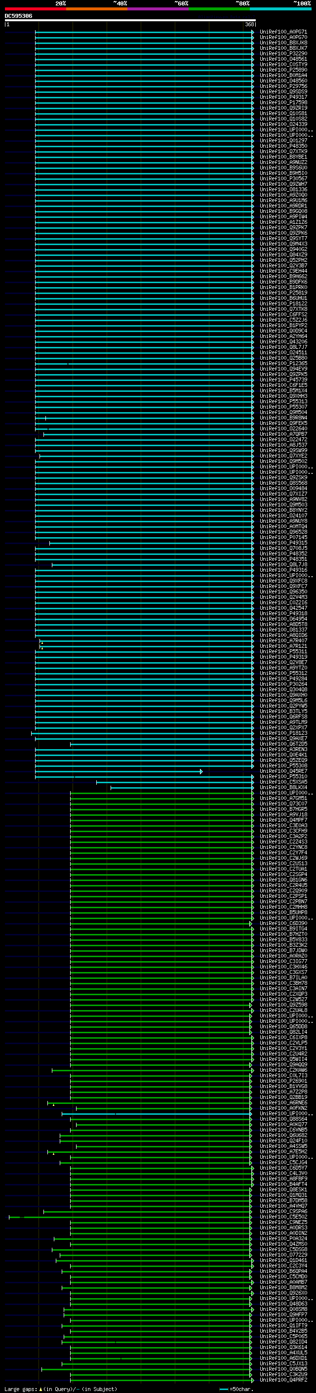Click the UniRef100_Q81GN6 label
This screenshot has height=1393, width=316.
coord(283,880)
